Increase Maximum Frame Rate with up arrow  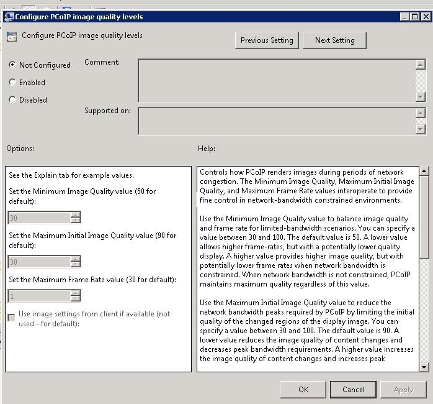(75, 293)
